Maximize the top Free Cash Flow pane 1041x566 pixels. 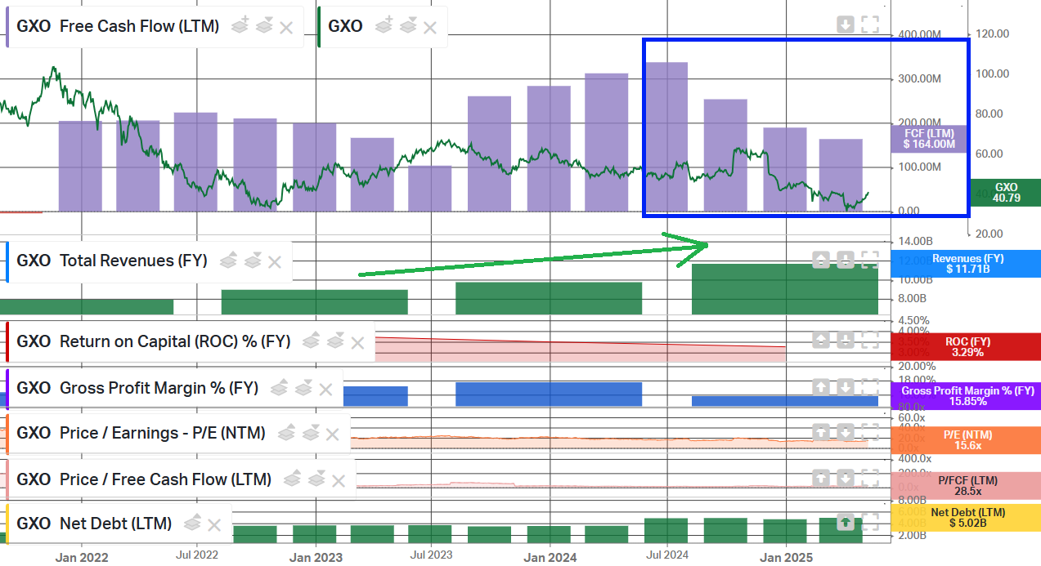[x=869, y=25]
